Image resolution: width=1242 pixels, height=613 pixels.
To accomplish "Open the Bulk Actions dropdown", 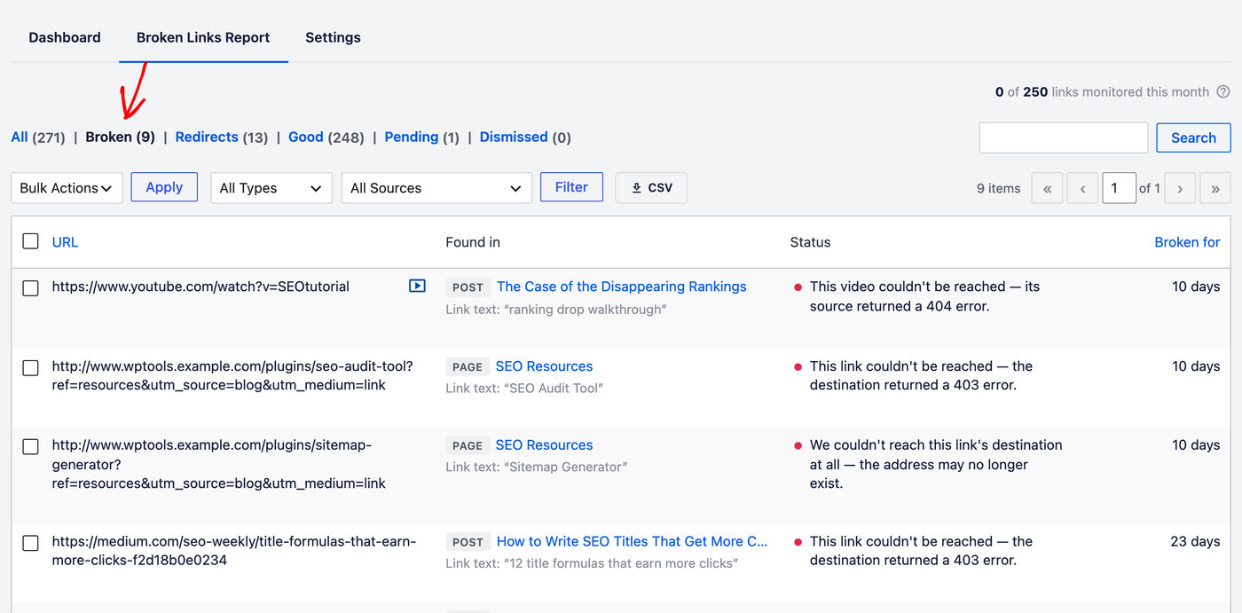I will coord(67,188).
